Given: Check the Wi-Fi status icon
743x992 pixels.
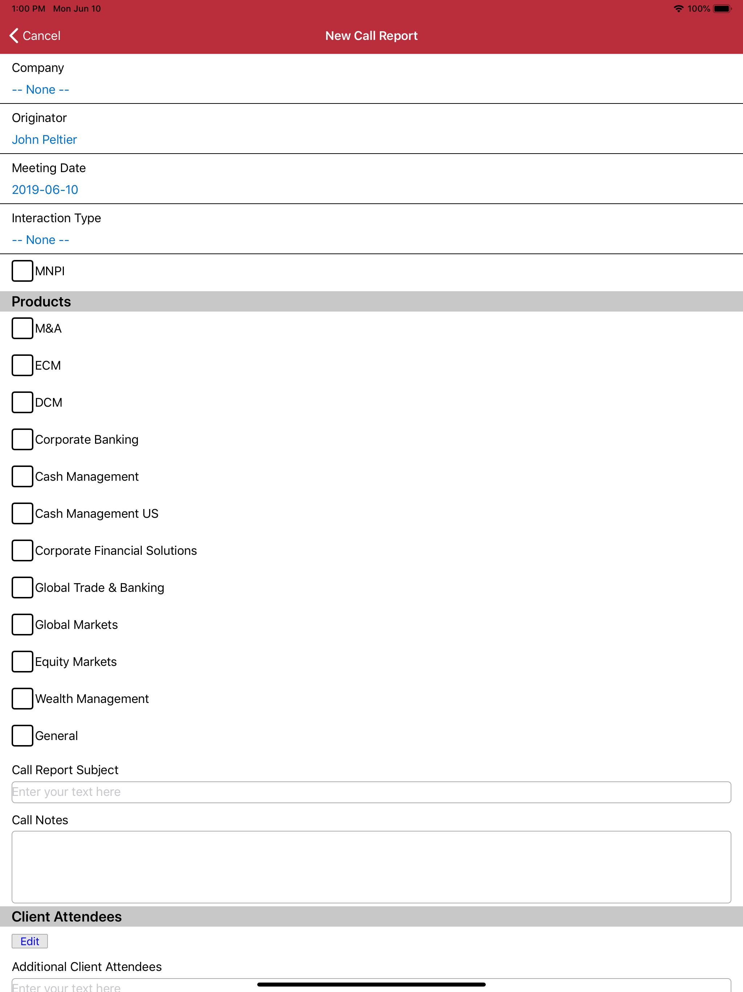Looking at the screenshot, I should point(678,8).
